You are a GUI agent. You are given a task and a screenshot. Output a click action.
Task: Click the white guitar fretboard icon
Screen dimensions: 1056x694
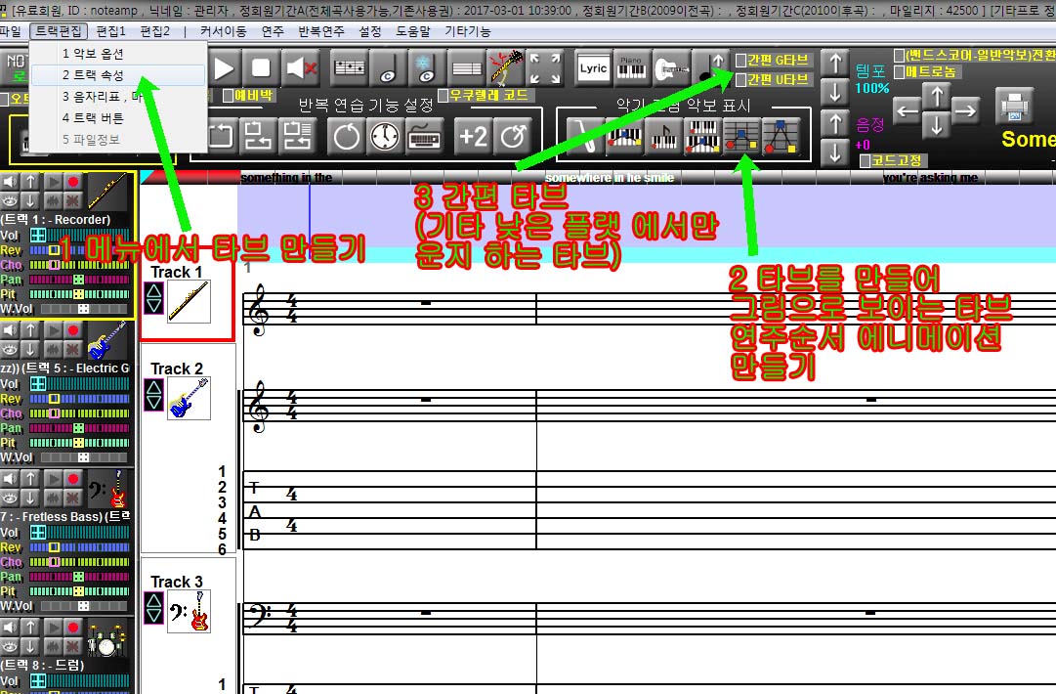[671, 68]
